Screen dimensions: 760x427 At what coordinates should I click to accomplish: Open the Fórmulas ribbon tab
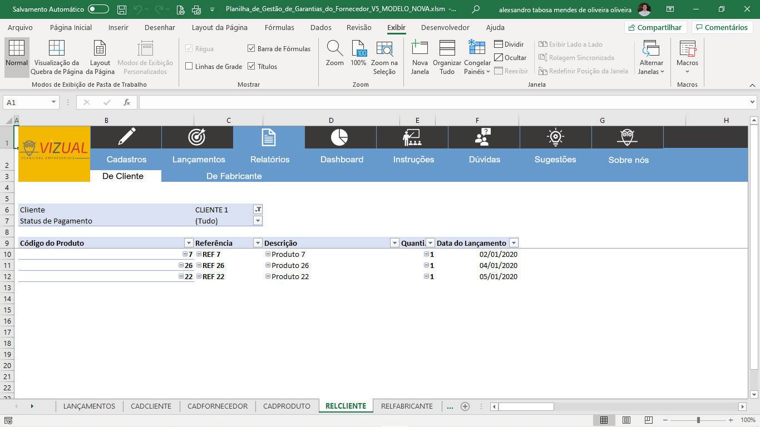click(279, 27)
